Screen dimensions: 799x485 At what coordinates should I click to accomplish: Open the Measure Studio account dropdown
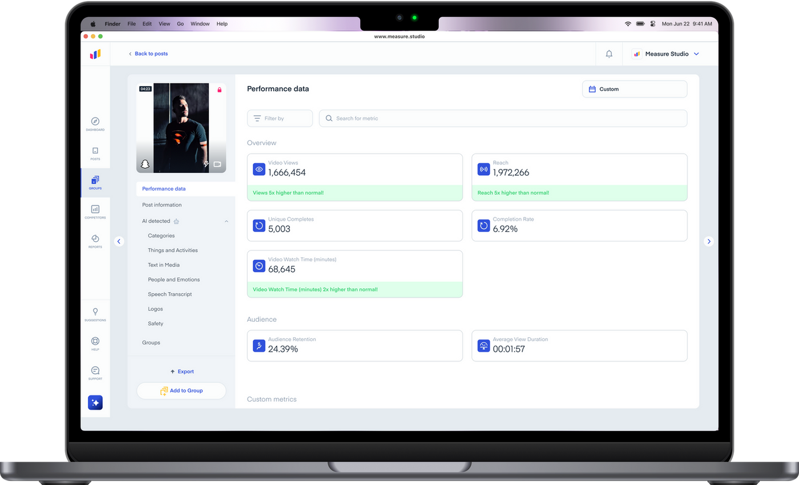[667, 54]
